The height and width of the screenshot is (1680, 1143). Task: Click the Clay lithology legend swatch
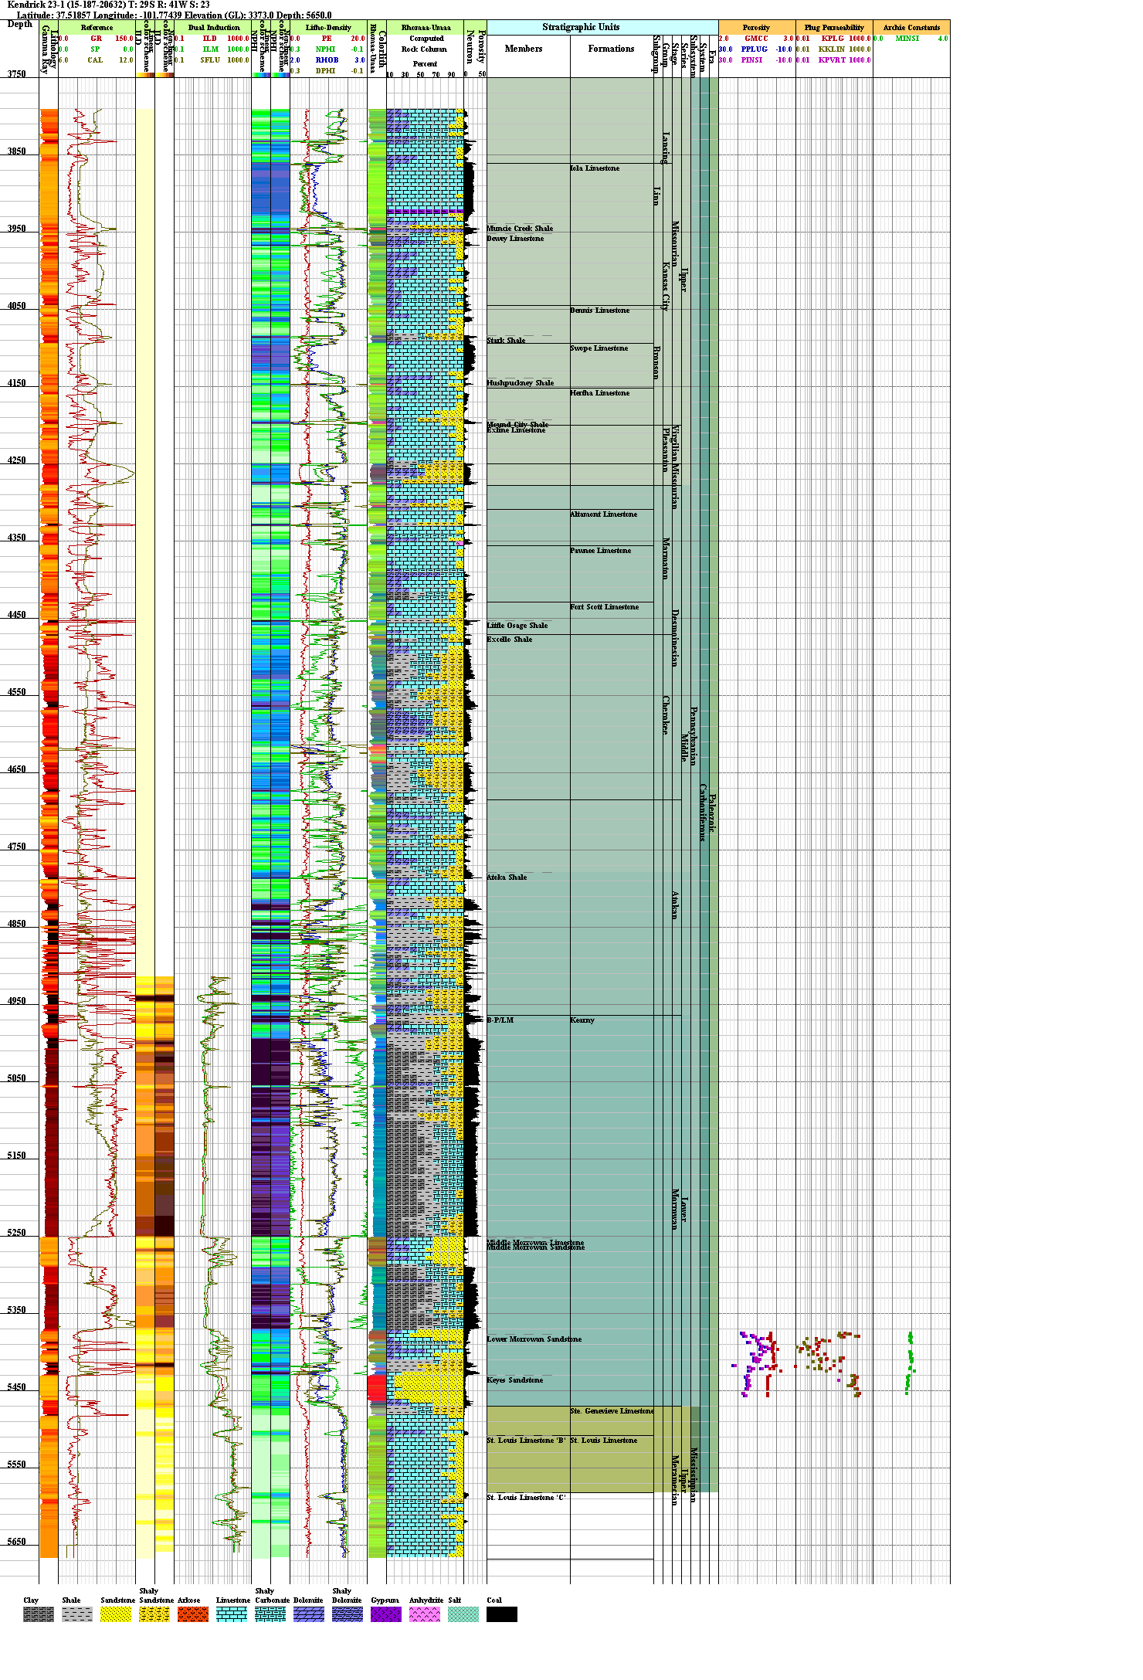39,1614
